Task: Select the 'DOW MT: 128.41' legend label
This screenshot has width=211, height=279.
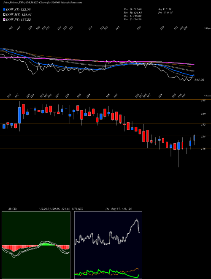Action: (19, 15)
